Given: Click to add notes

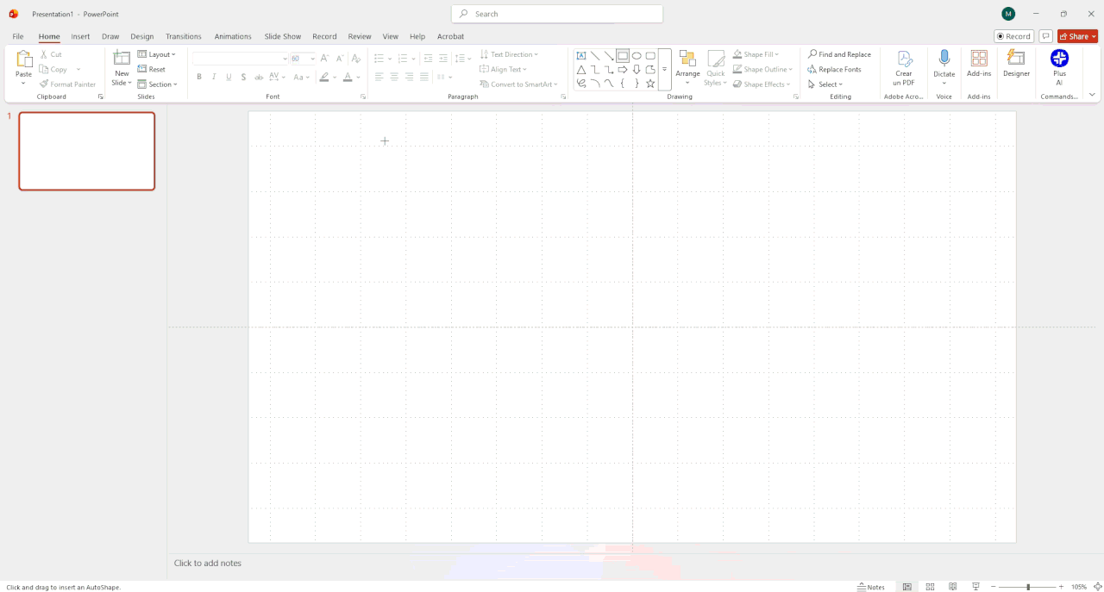Looking at the screenshot, I should click(208, 563).
